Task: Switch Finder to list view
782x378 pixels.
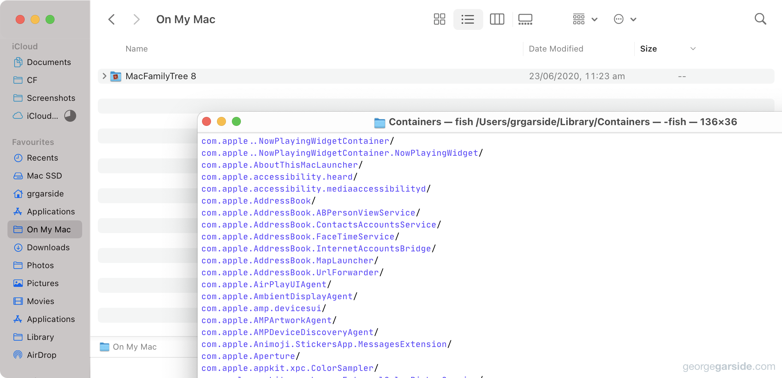Action: (x=468, y=19)
